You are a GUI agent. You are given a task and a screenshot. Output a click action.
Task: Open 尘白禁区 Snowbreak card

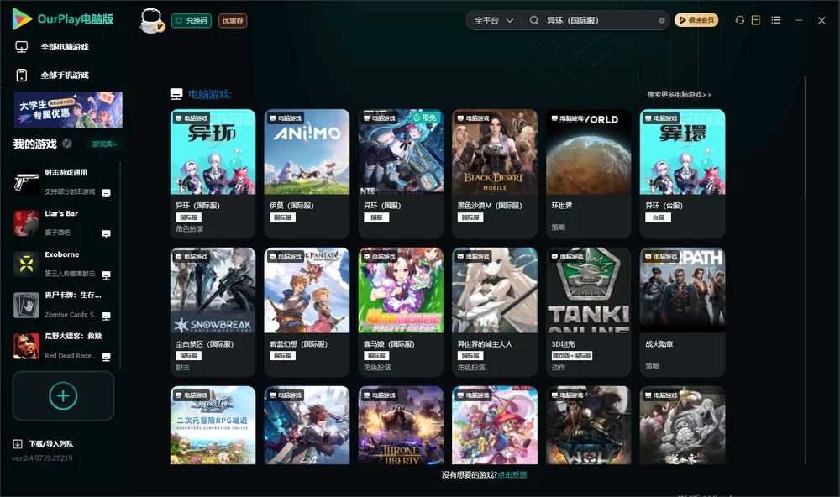213,312
